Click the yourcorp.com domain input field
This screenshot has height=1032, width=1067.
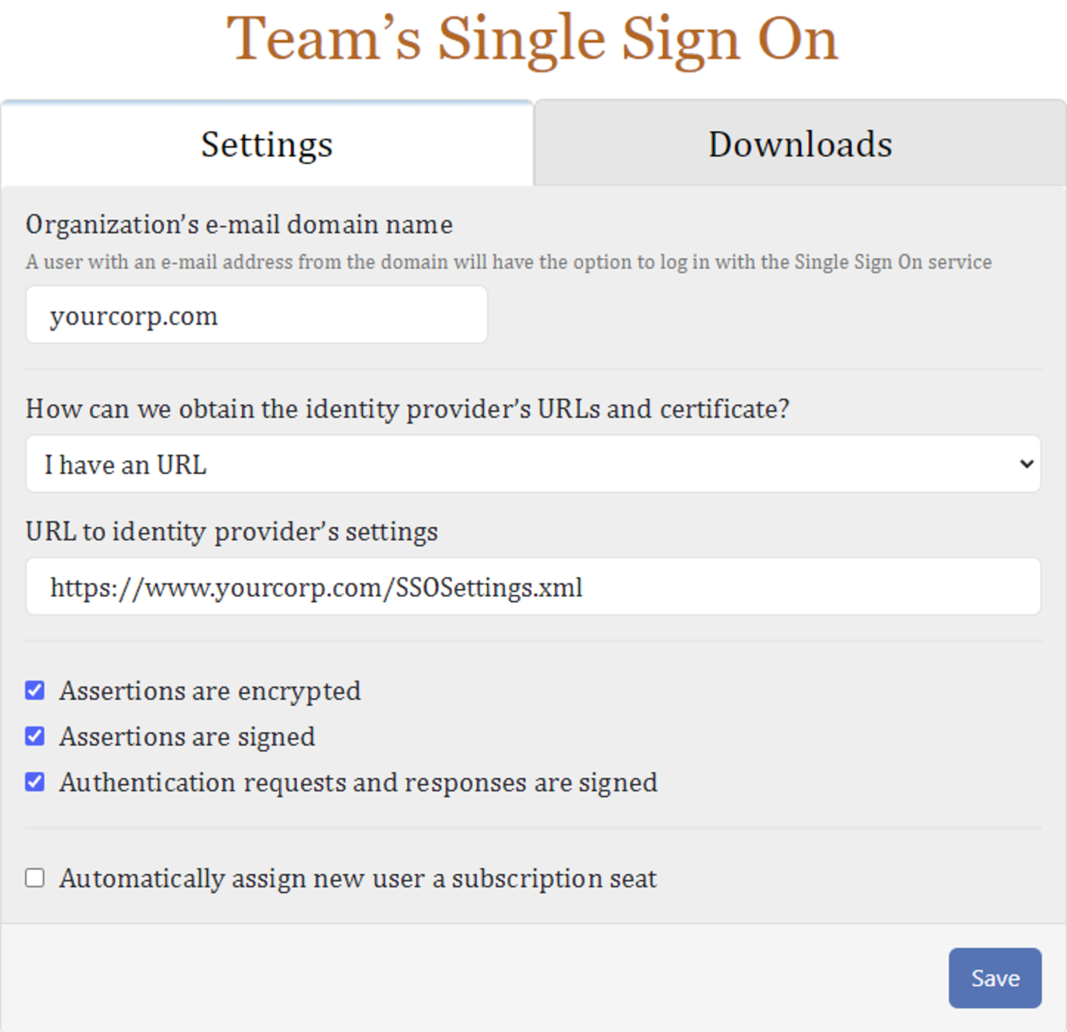point(256,315)
